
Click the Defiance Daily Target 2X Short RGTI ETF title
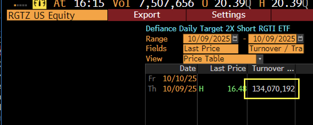click(x=218, y=29)
